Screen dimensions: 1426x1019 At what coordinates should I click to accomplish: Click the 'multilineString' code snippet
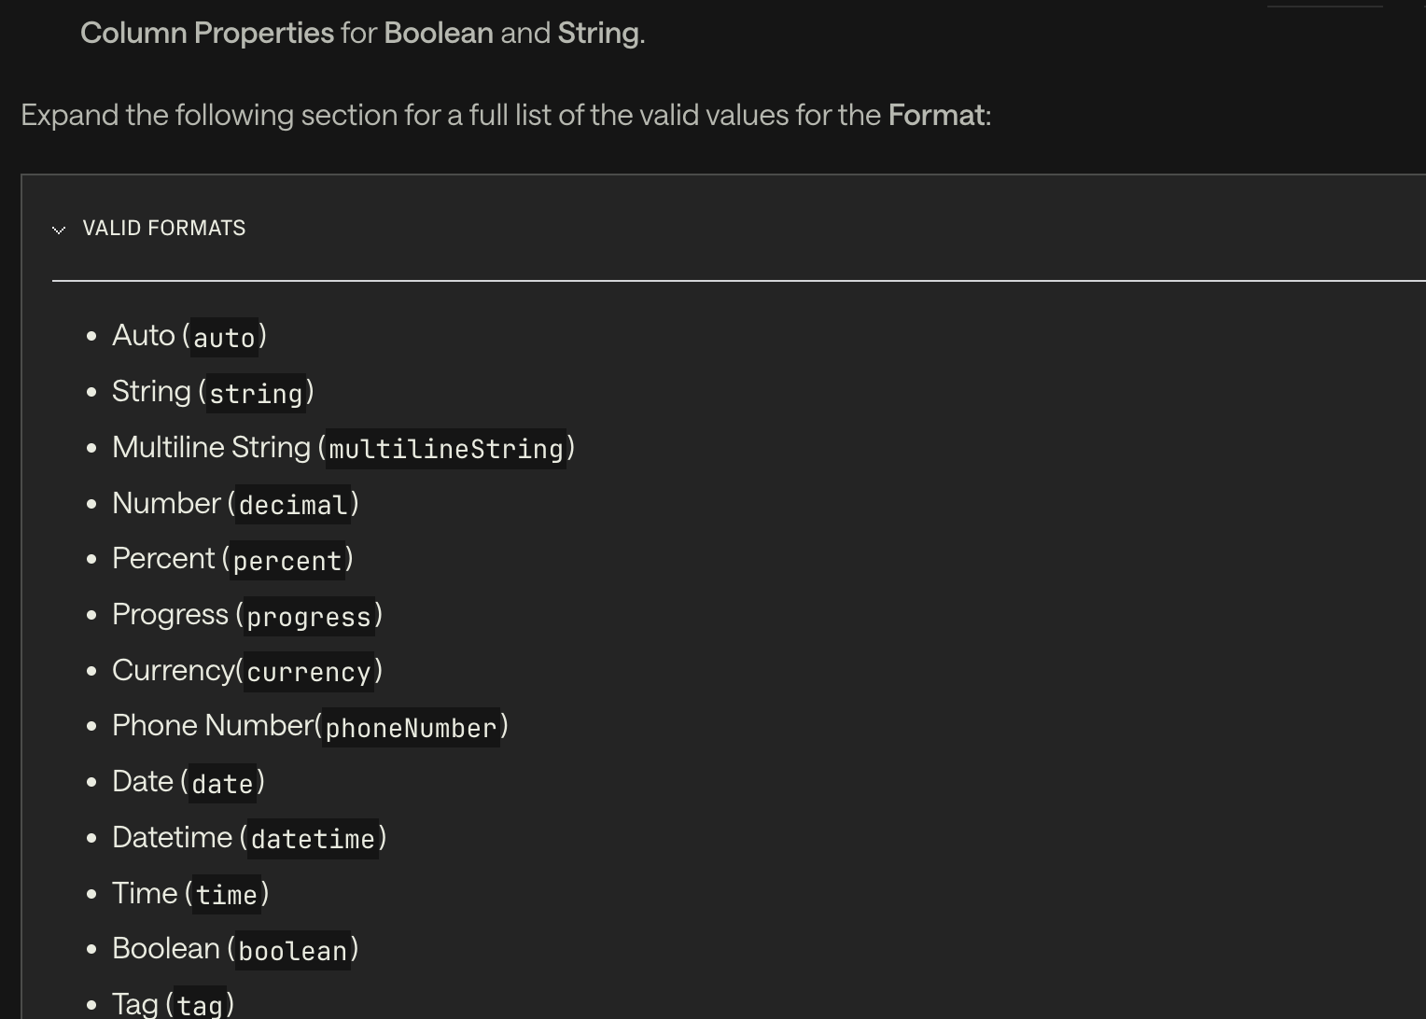[446, 449]
